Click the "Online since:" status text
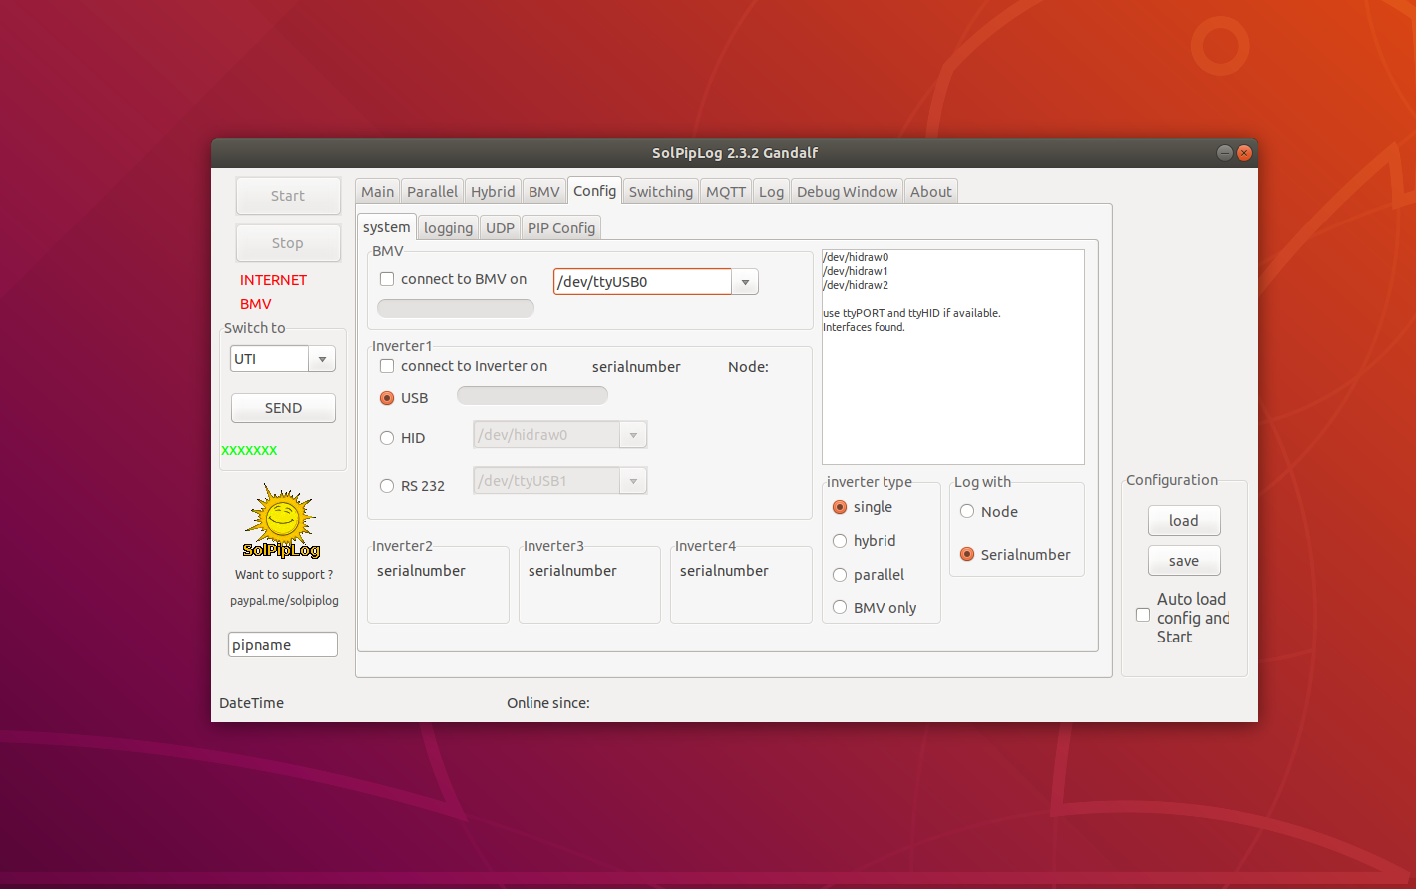This screenshot has height=889, width=1416. (548, 703)
